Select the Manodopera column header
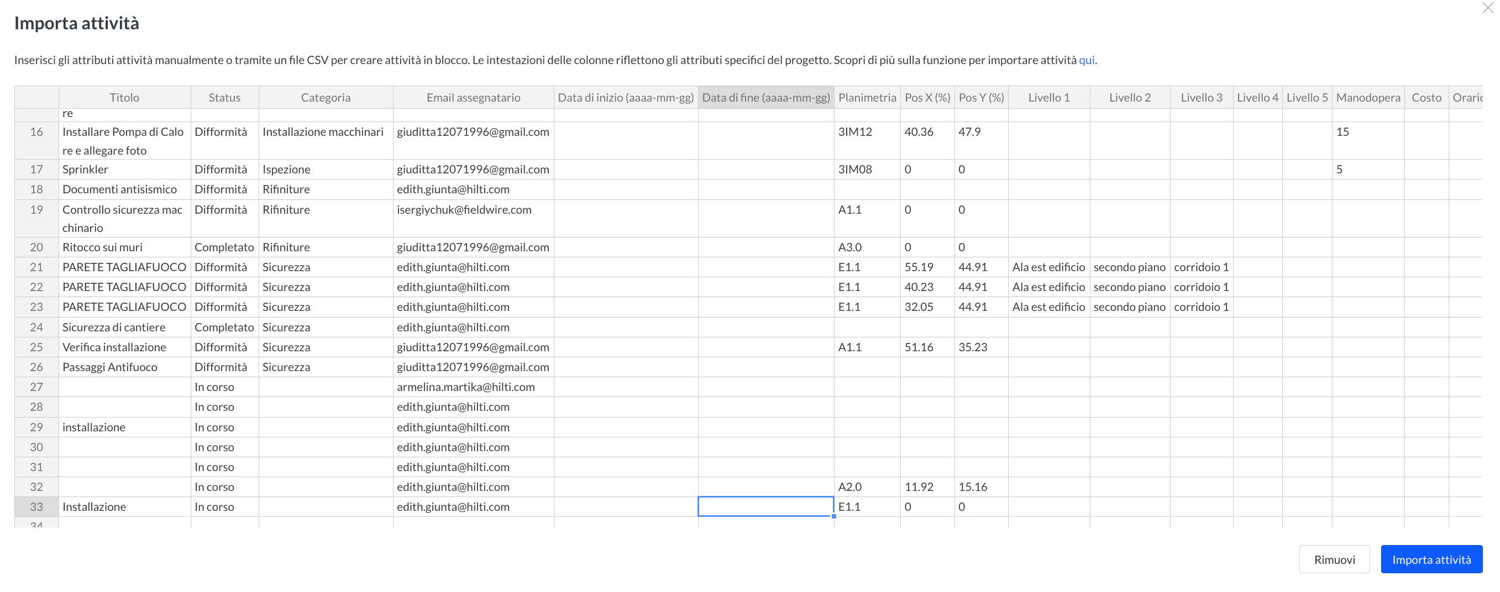The width and height of the screenshot is (1500, 592). 1368,97
